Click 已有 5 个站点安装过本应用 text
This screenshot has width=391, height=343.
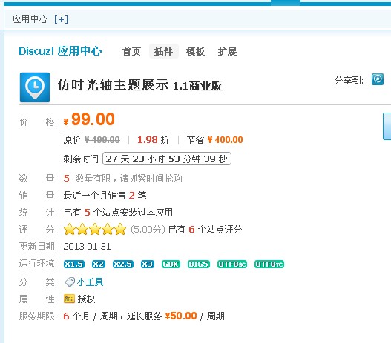point(118,213)
